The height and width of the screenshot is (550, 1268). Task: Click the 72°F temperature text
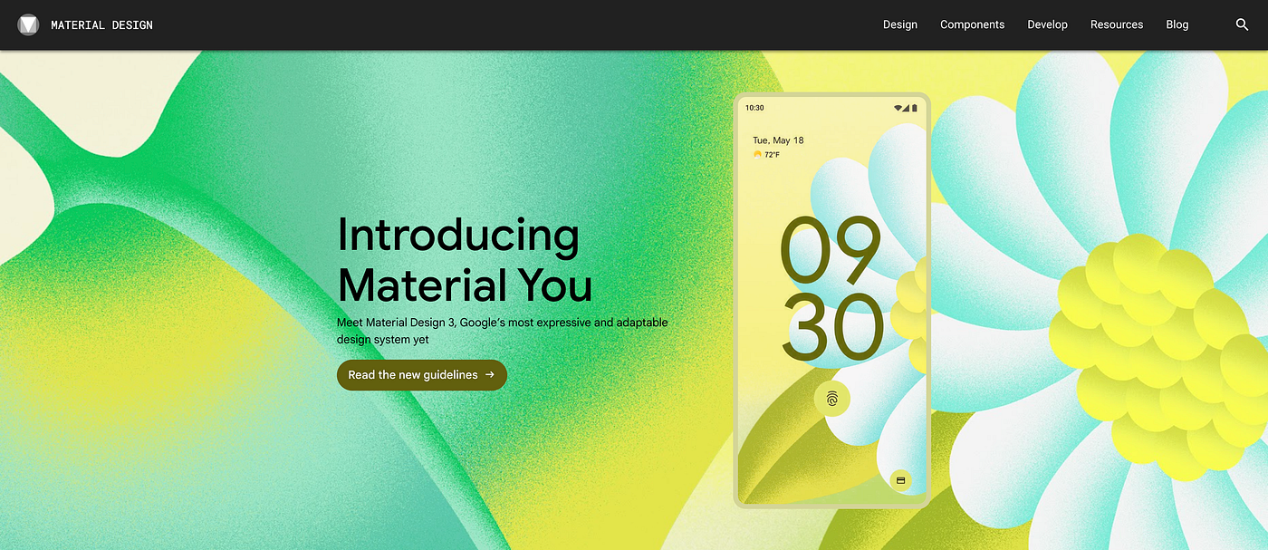pyautogui.click(x=772, y=155)
